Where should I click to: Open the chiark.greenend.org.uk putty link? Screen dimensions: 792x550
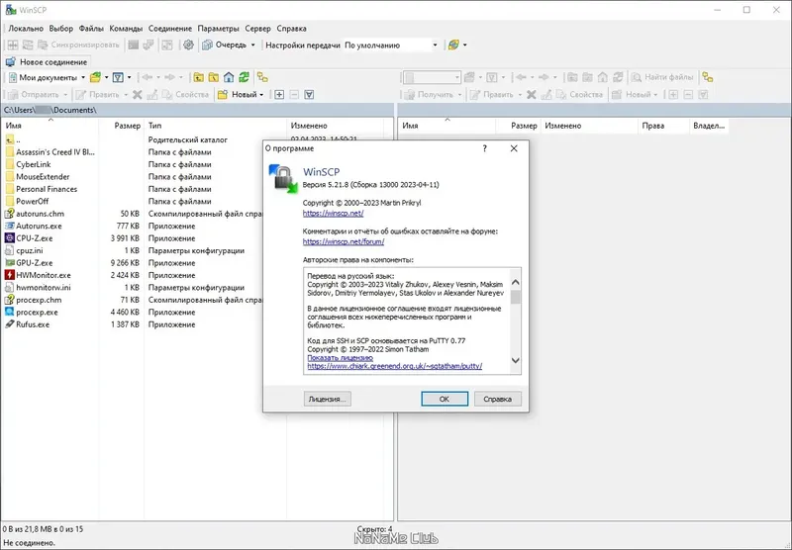394,366
